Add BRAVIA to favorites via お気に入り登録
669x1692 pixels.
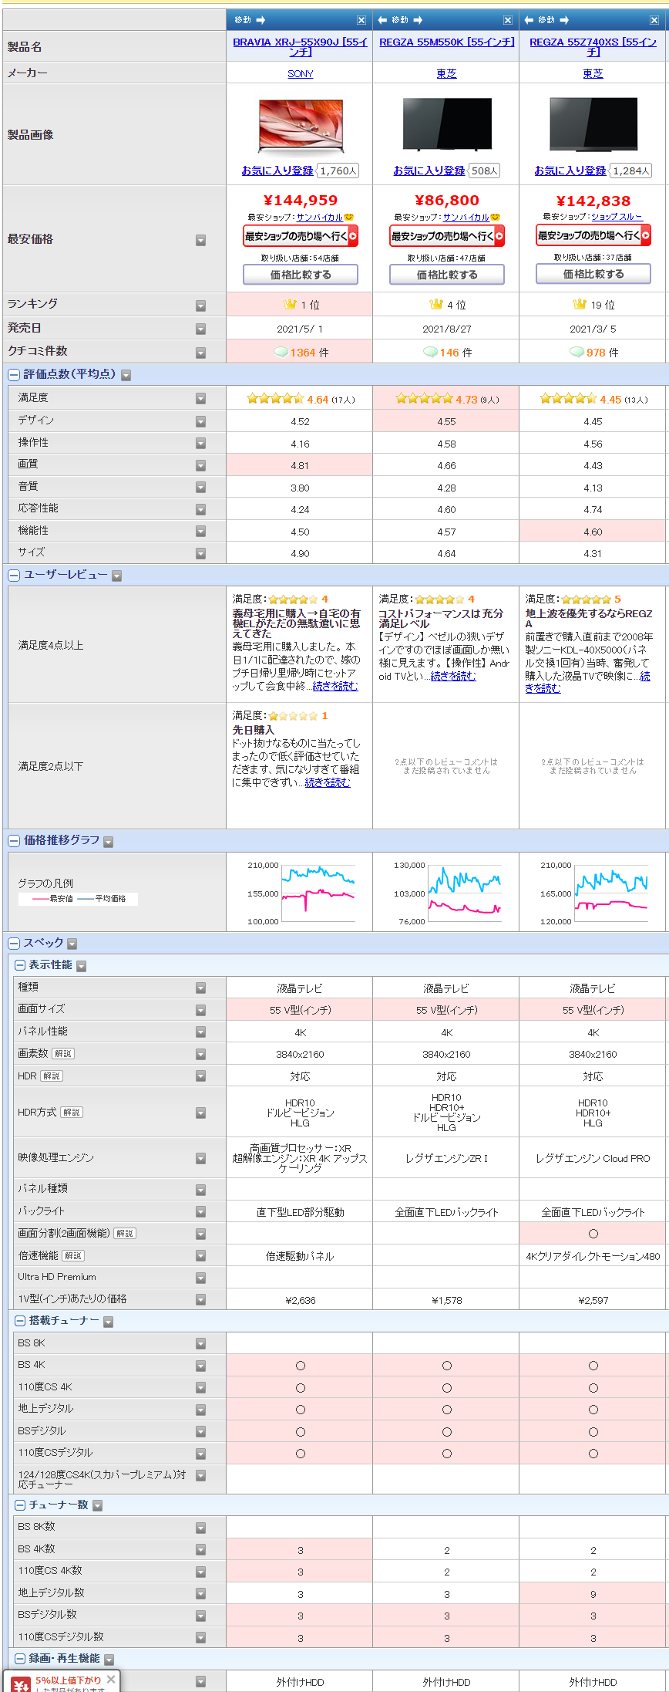[277, 171]
